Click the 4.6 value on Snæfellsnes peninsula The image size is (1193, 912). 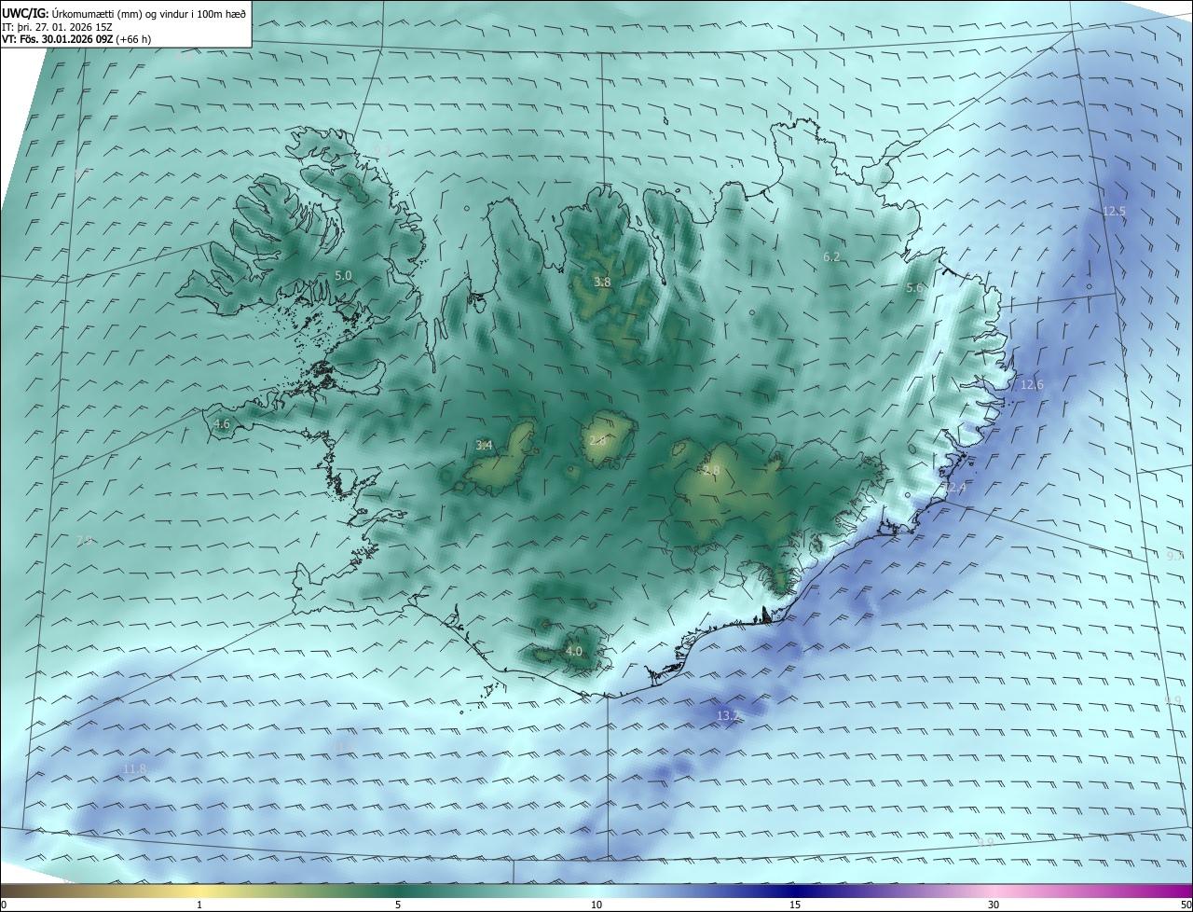click(222, 423)
